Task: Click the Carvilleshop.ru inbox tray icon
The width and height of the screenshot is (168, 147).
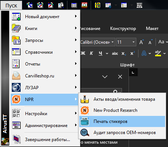Action: 16,76
